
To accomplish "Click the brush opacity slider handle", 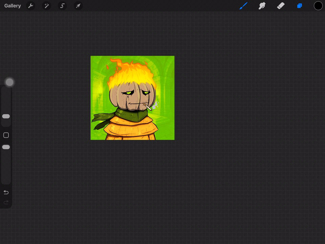I will pos(6,147).
